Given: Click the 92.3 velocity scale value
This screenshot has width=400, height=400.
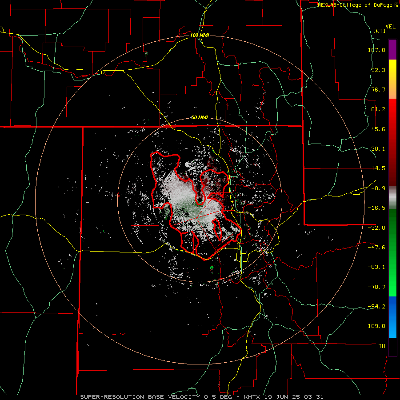Looking at the screenshot, I should 378,70.
